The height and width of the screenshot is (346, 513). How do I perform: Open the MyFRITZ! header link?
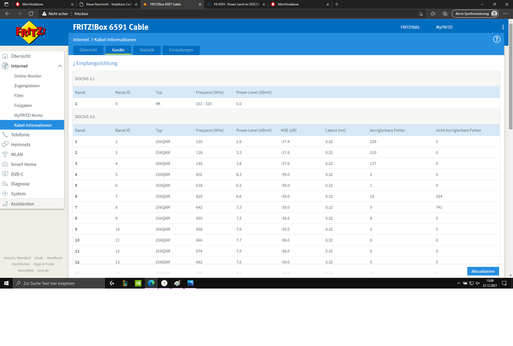coord(444,27)
